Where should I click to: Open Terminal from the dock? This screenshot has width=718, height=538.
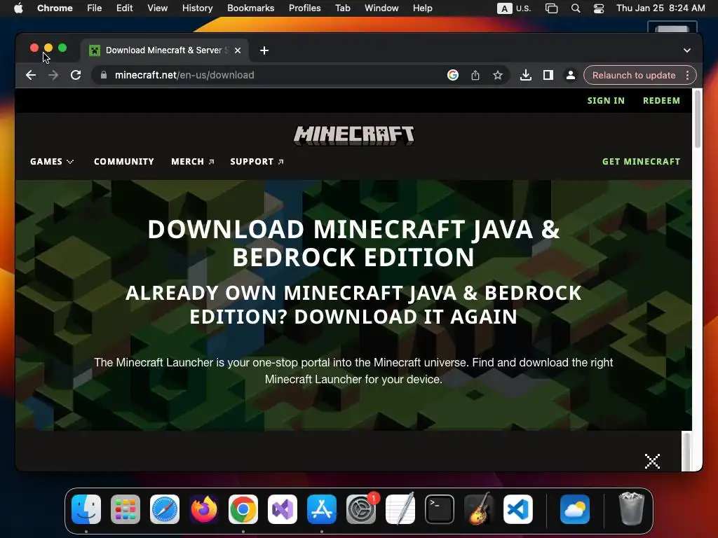pyautogui.click(x=440, y=509)
